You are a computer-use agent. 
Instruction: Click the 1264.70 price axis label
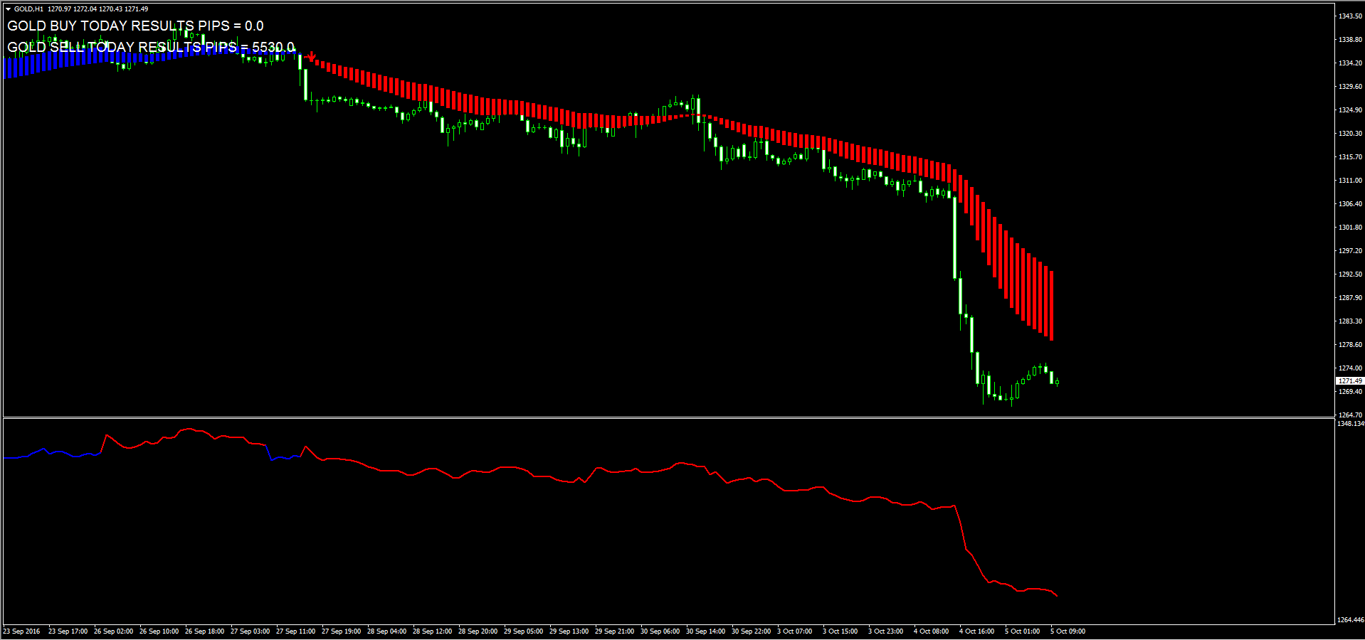point(1350,415)
